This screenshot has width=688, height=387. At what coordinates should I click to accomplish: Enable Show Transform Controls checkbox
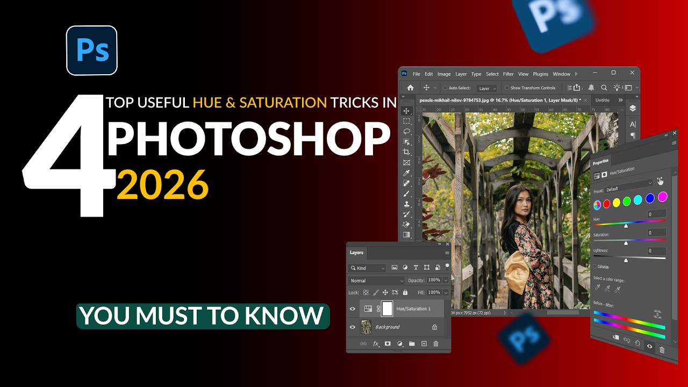tap(507, 88)
